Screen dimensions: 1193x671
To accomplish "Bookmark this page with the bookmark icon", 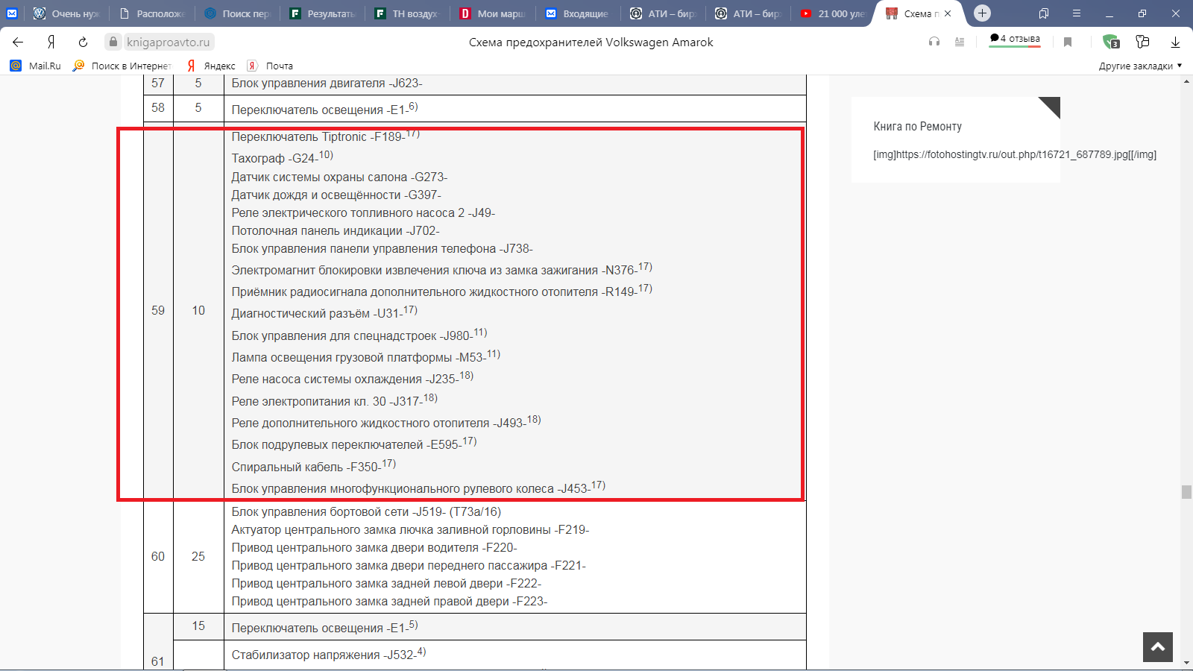I will point(1068,42).
